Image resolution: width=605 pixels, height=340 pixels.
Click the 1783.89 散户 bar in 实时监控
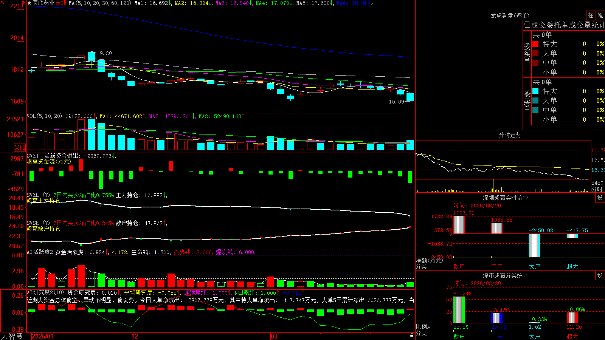(459, 225)
